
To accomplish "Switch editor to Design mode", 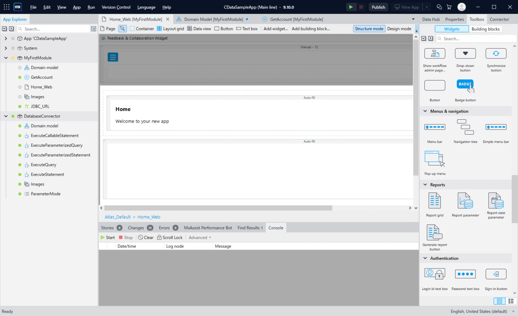I will tap(399, 29).
